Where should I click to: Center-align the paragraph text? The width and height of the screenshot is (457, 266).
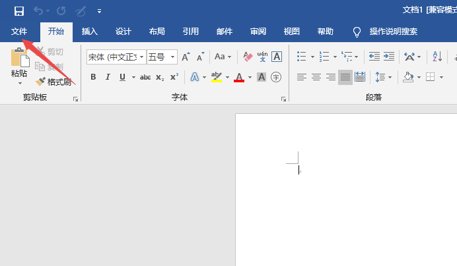point(316,77)
